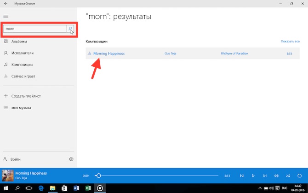Viewport: 308px width, 193px height.
Task: Open Excel from the taskbar
Action: pos(88,188)
